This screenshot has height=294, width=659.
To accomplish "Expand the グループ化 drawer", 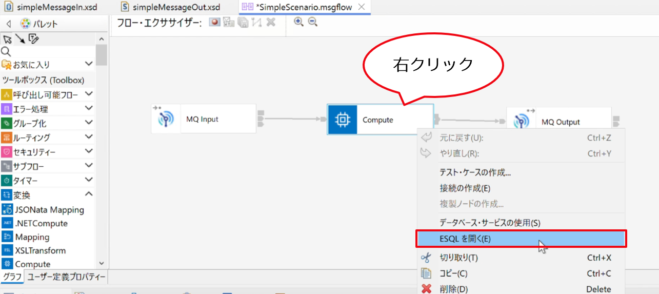I will tap(89, 123).
